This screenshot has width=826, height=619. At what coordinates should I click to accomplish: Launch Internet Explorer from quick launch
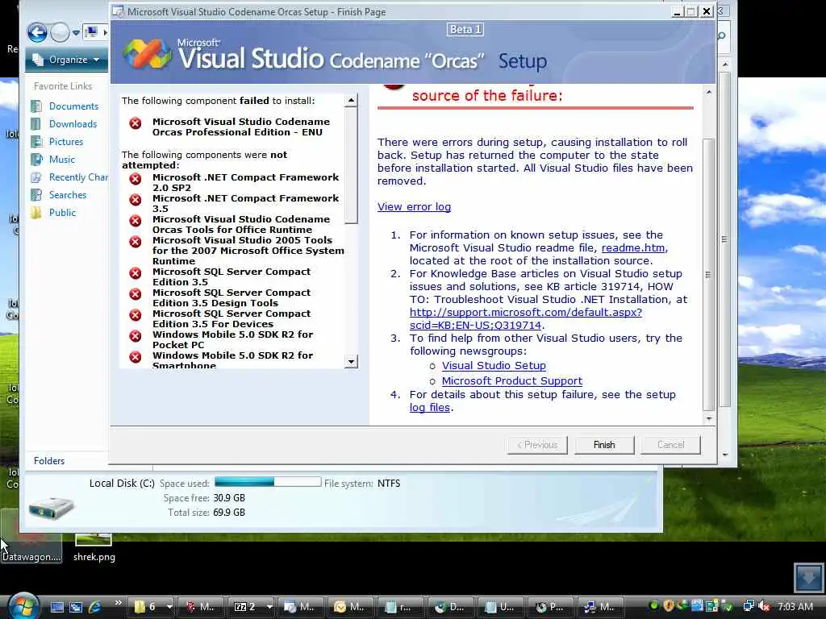click(95, 607)
